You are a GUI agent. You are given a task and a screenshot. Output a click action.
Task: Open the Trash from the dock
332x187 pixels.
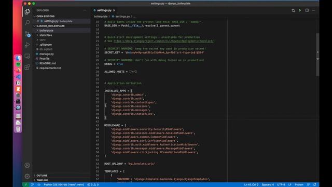[18, 129]
